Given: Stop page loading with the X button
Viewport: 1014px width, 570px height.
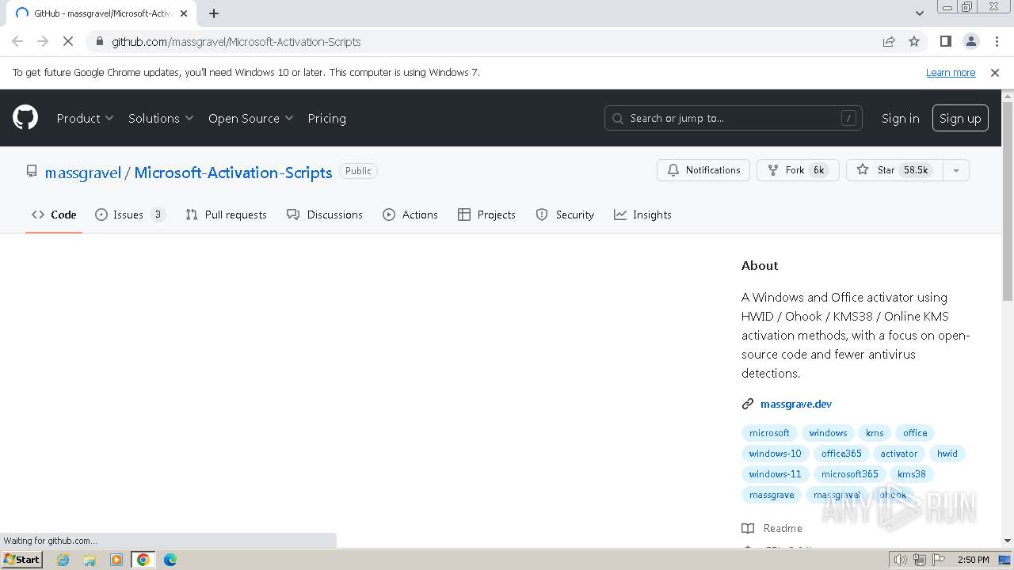Looking at the screenshot, I should click(x=68, y=41).
